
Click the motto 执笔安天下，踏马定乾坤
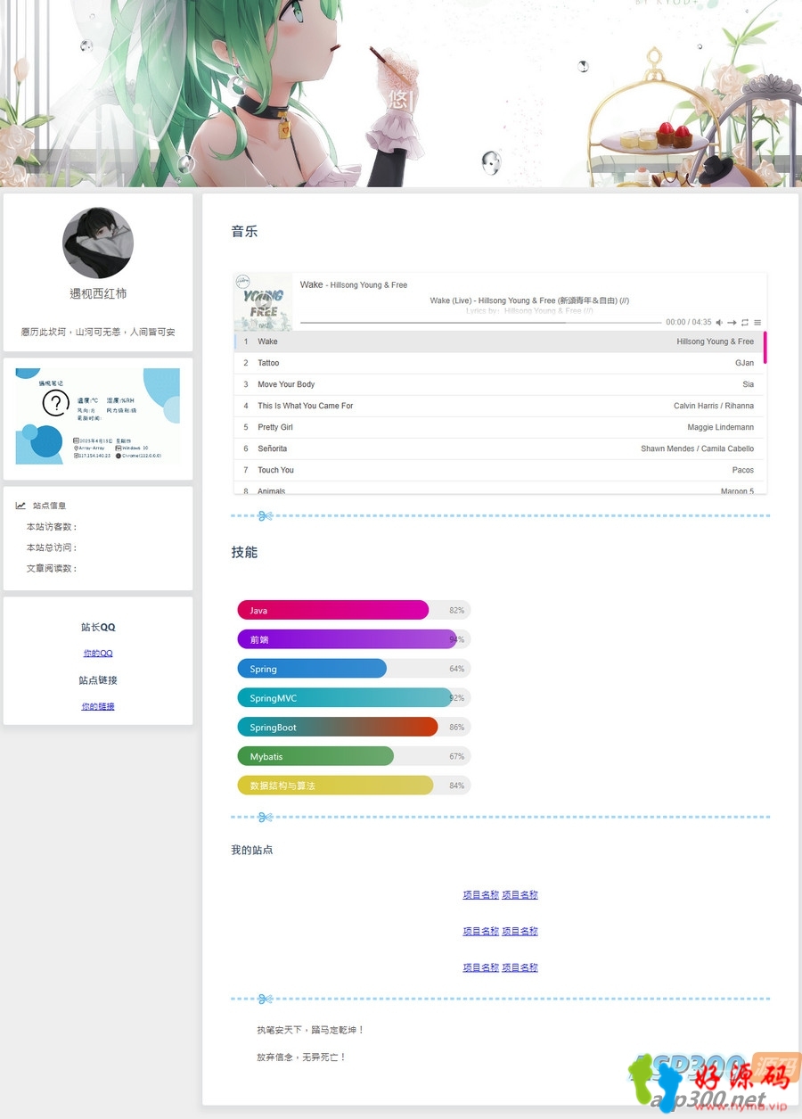pos(310,1030)
